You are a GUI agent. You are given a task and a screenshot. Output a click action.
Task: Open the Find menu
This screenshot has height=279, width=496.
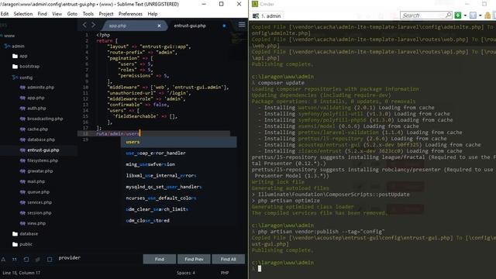pyautogui.click(x=42, y=14)
